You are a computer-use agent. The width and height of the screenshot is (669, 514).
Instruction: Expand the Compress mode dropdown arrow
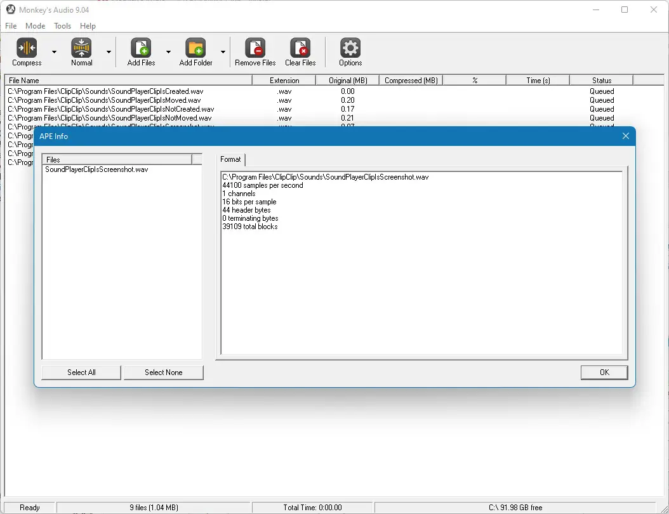[54, 52]
